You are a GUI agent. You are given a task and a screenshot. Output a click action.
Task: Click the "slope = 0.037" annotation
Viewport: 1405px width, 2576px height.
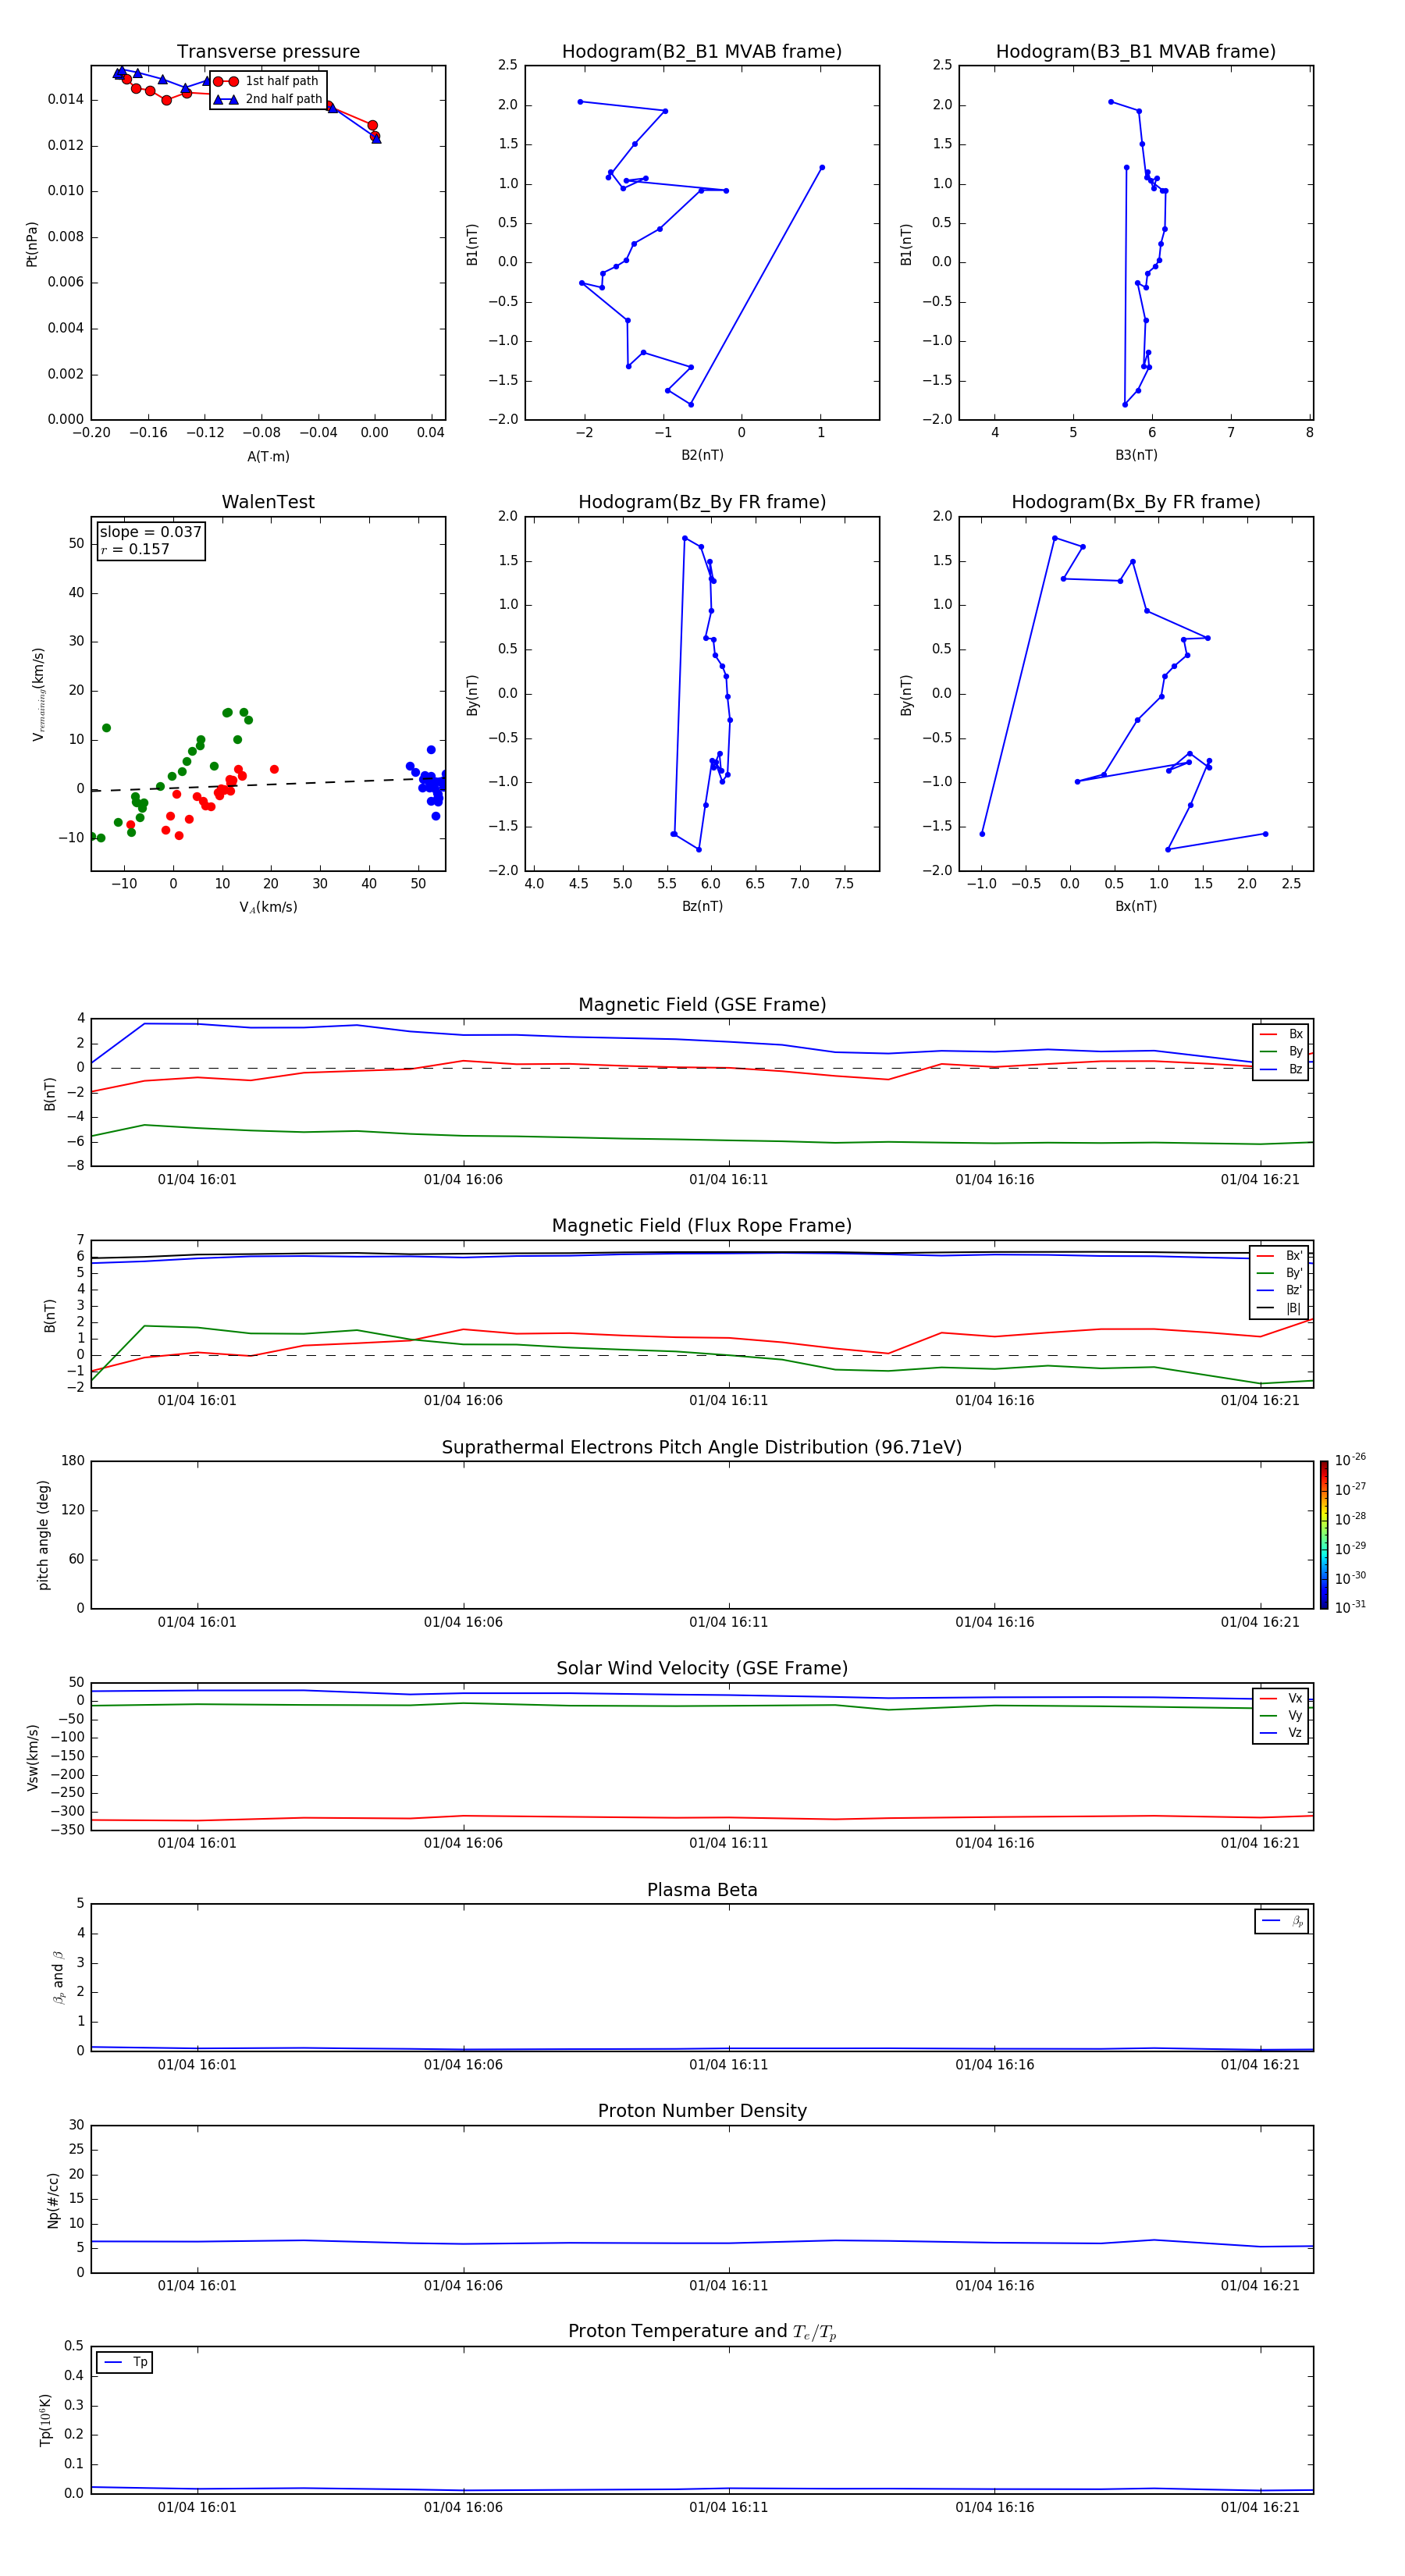pyautogui.click(x=150, y=532)
